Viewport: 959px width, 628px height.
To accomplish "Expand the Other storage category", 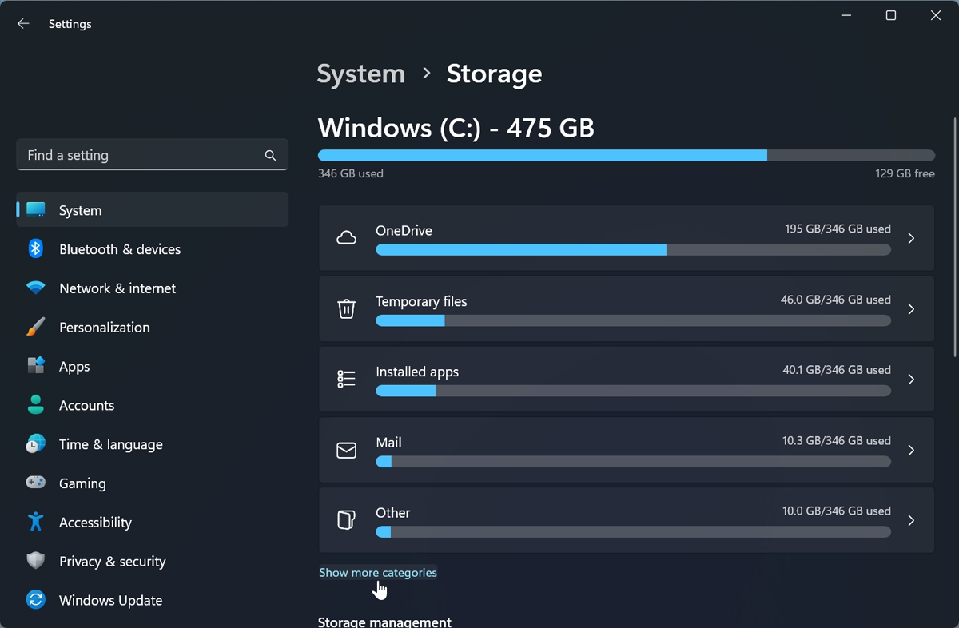I will click(911, 520).
